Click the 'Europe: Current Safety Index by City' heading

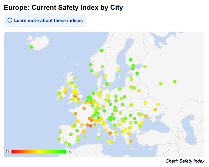coord(63,8)
